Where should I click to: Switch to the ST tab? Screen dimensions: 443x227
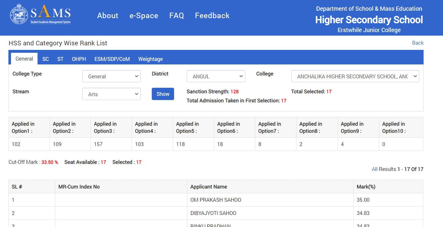tap(60, 59)
